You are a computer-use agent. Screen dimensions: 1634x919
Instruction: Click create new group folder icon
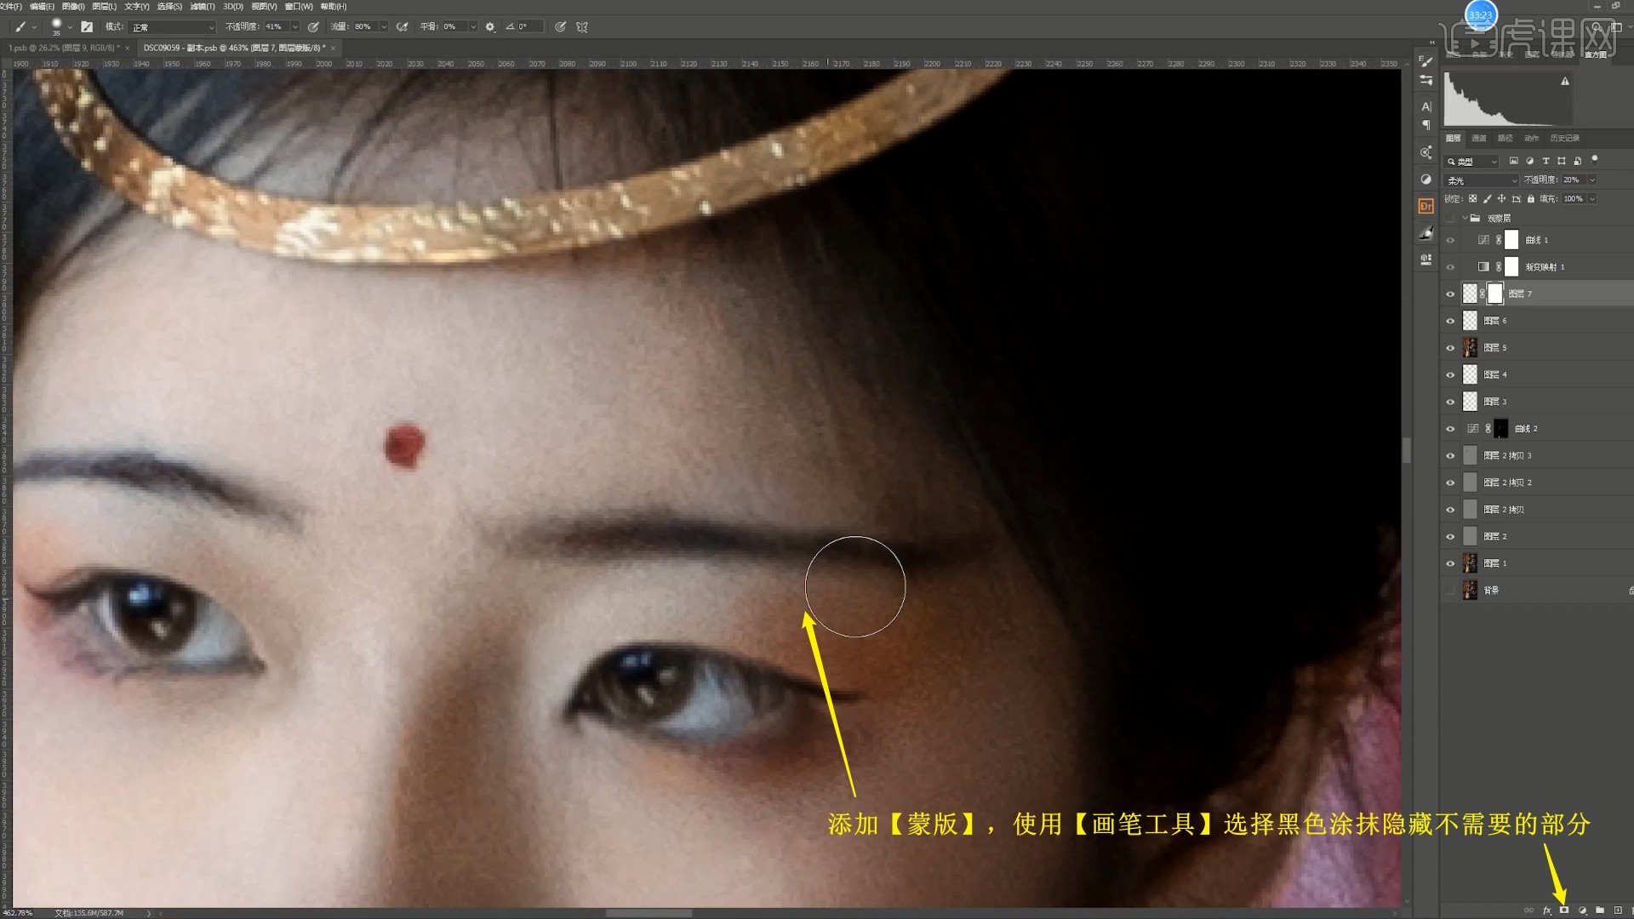(x=1600, y=910)
